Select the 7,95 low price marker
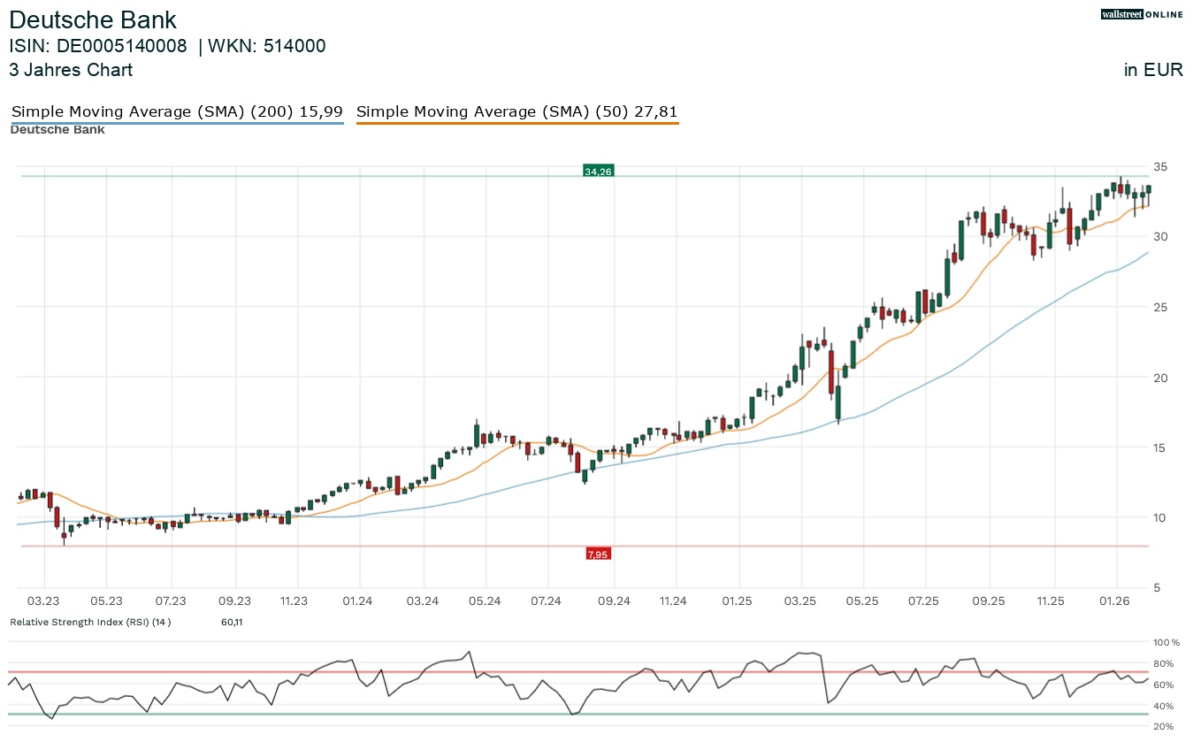Viewport: 1193px width, 750px height. click(597, 554)
